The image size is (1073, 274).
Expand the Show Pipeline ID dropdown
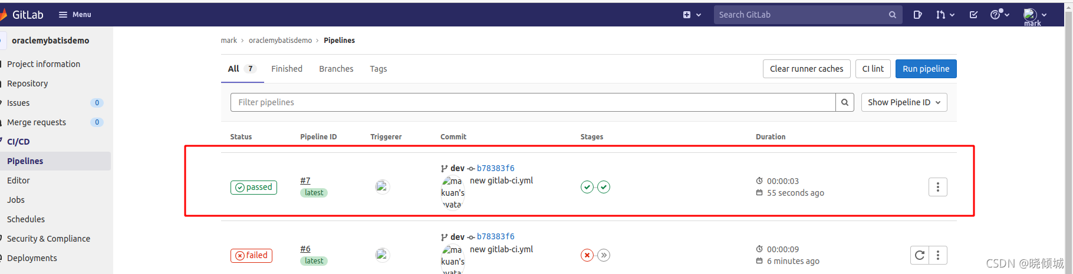coord(903,102)
